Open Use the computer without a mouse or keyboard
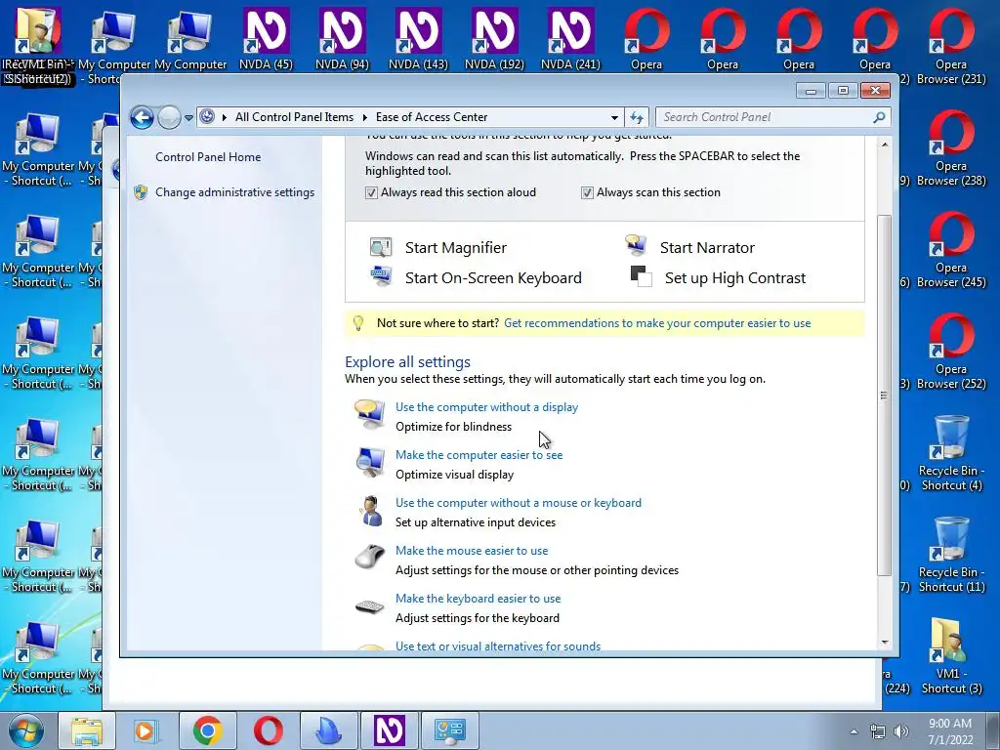The image size is (1000, 750). pyautogui.click(x=519, y=503)
